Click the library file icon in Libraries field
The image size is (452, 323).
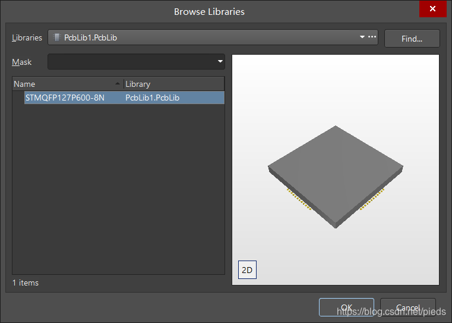coord(56,37)
